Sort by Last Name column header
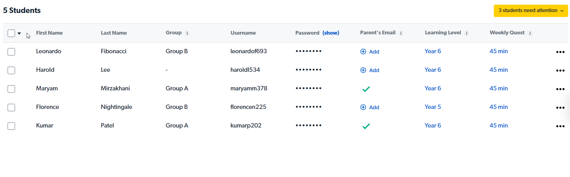570x177 pixels. 114,33
